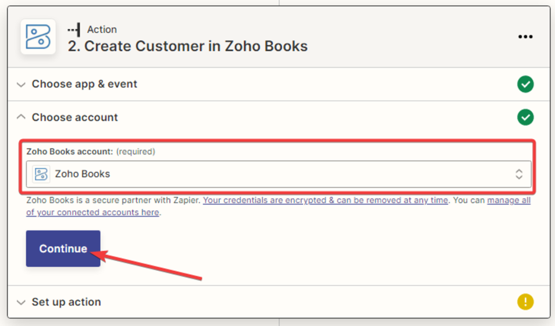
Task: Open the three-dot step options menu
Action: 525,37
